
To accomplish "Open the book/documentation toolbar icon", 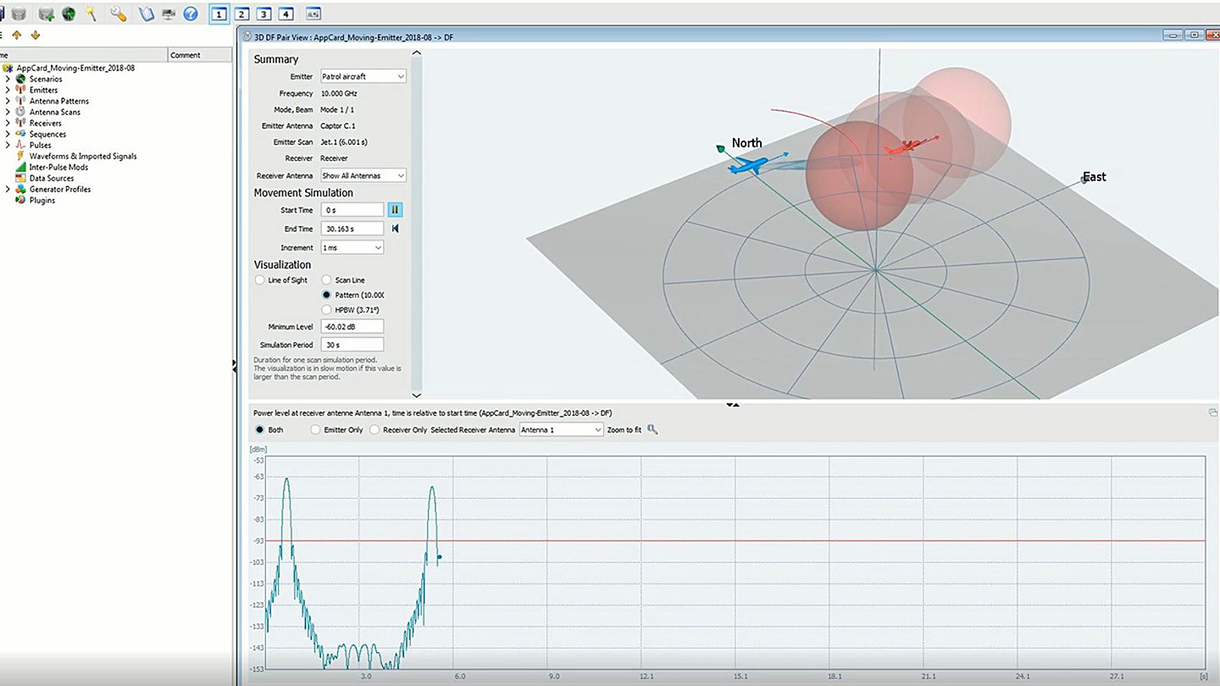I will point(147,14).
